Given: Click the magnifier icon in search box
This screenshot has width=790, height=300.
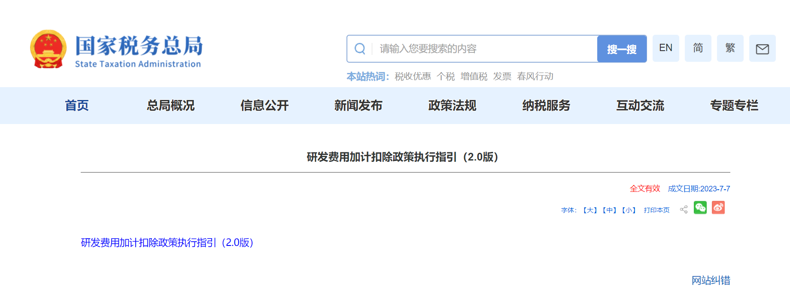Looking at the screenshot, I should point(360,49).
